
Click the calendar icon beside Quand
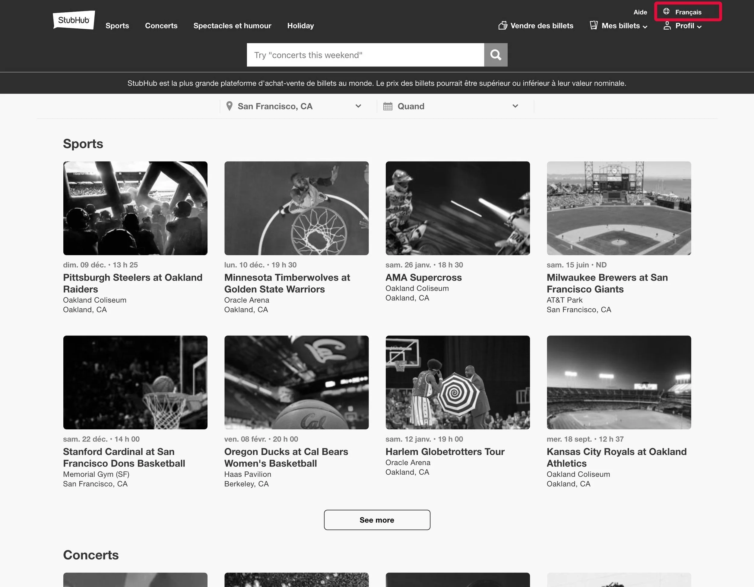click(388, 106)
